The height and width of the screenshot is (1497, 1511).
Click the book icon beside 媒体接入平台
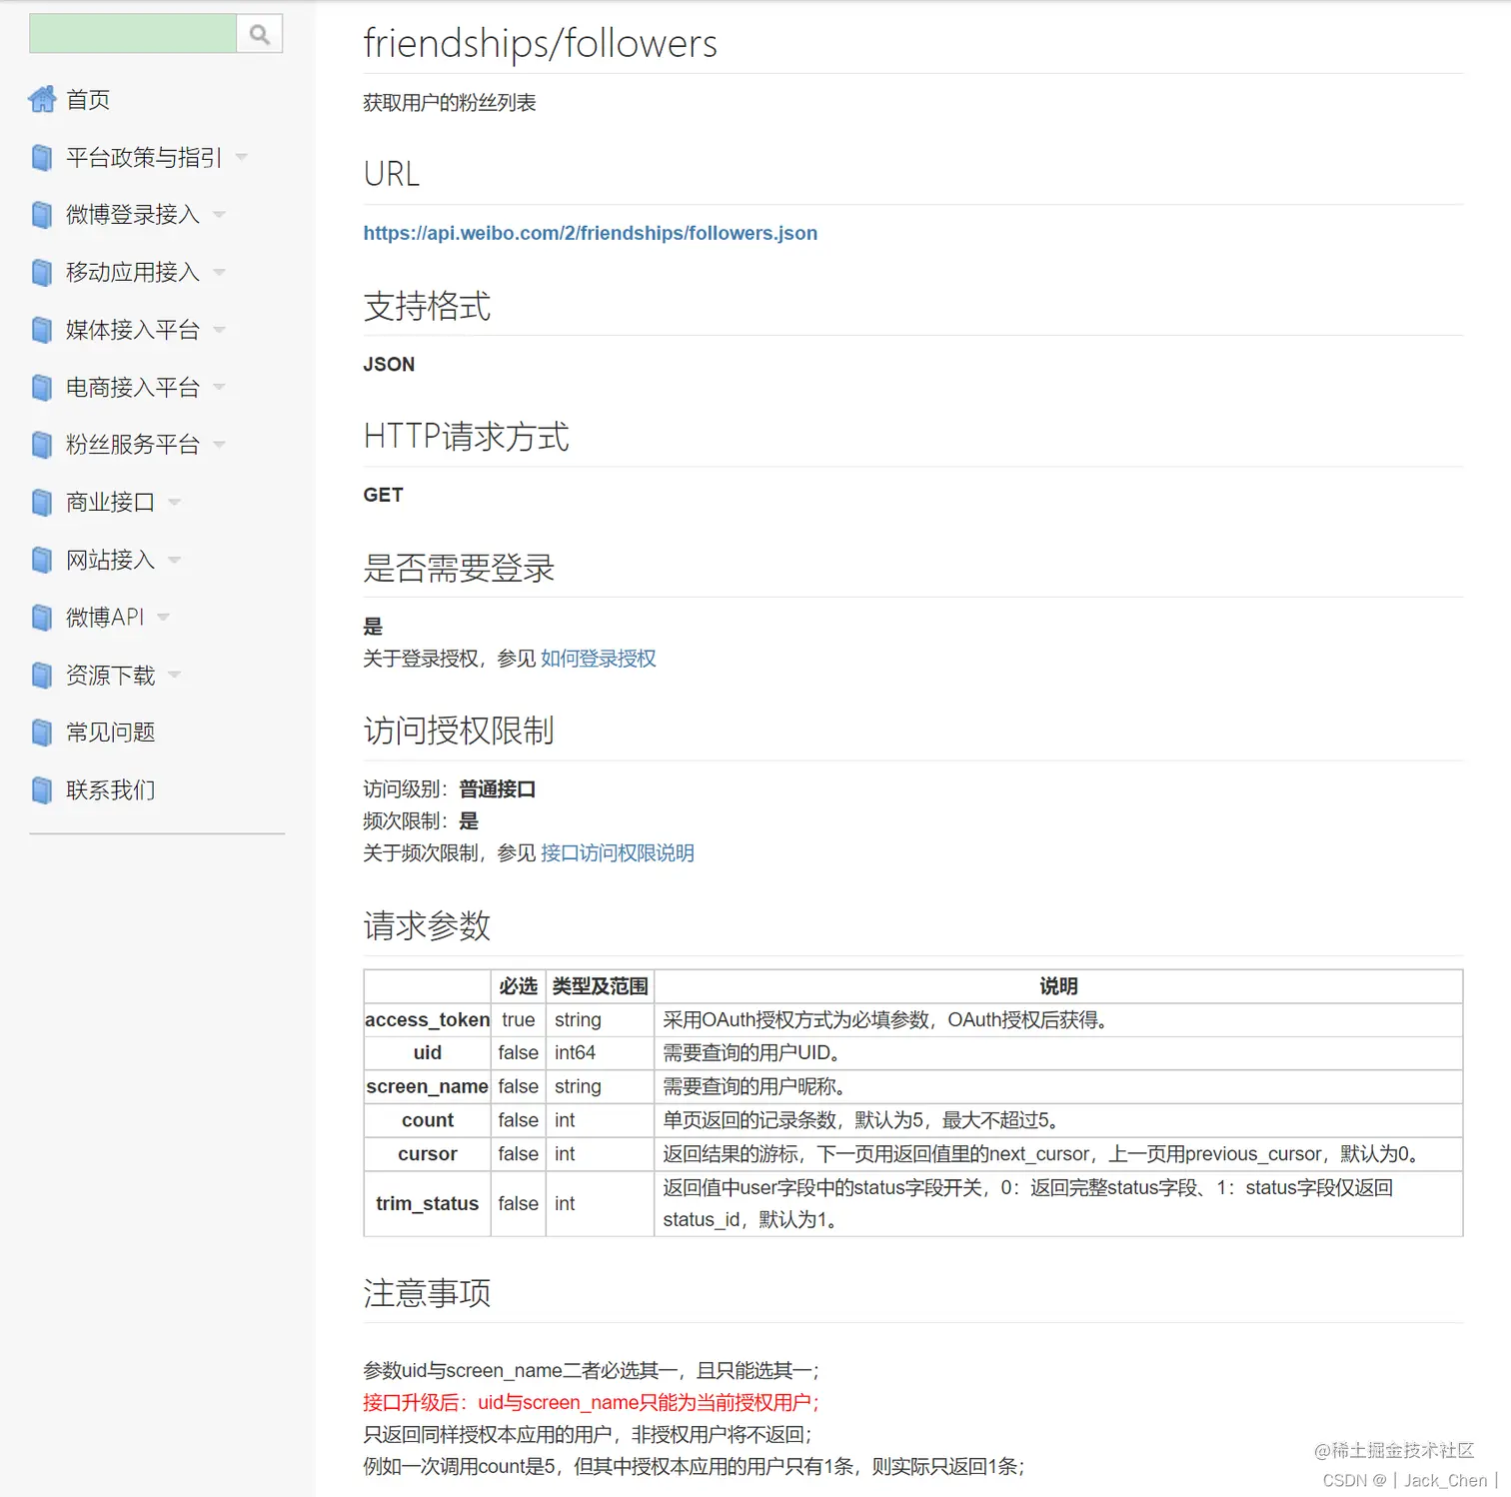pos(40,330)
